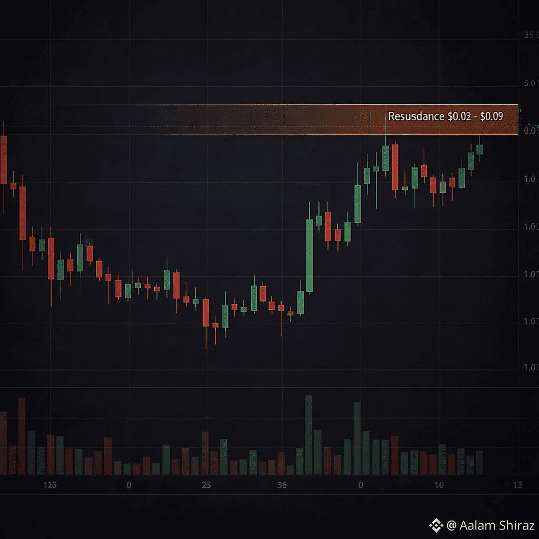The image size is (539, 539).
Task: Select the tallest green breakout candle body
Action: pyautogui.click(x=310, y=255)
